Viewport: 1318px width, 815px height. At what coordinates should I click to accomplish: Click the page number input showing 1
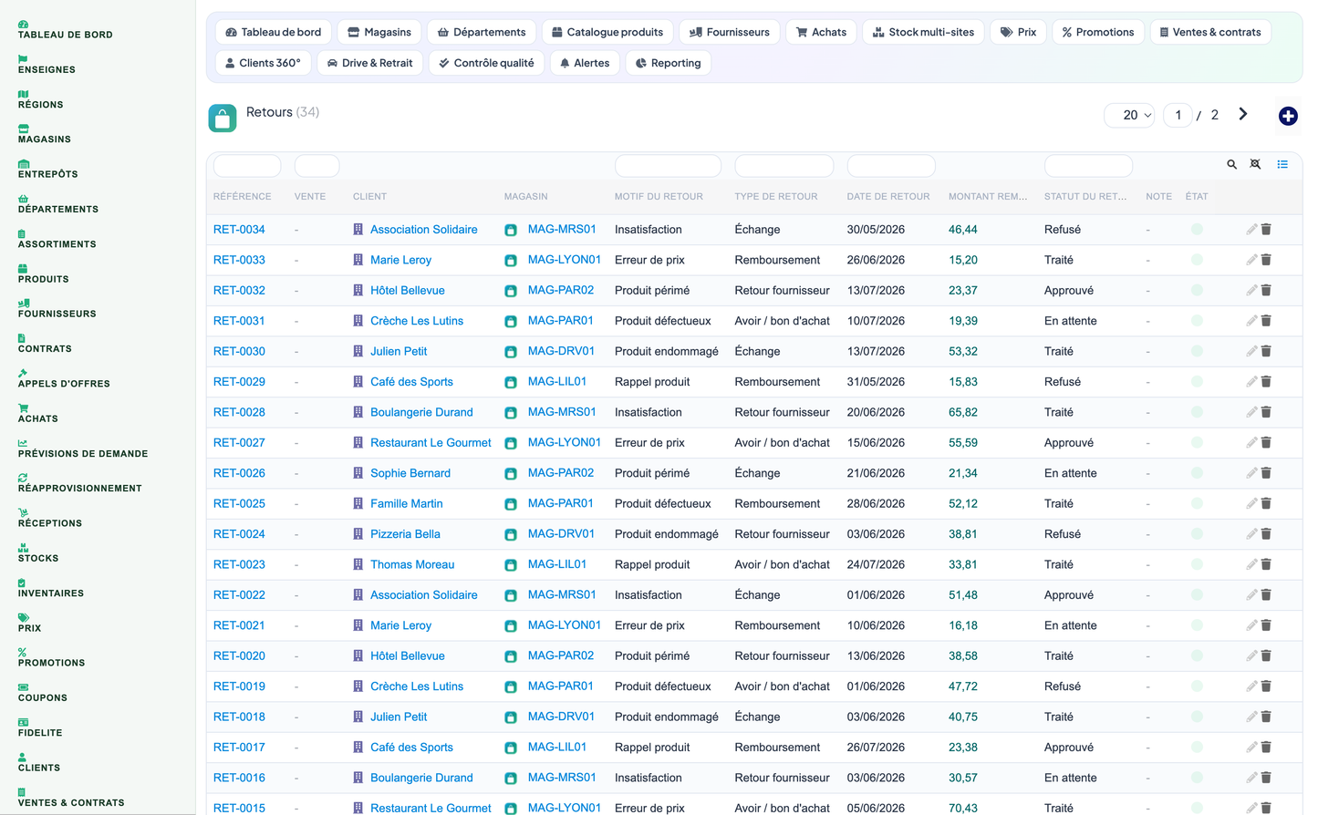(x=1178, y=115)
